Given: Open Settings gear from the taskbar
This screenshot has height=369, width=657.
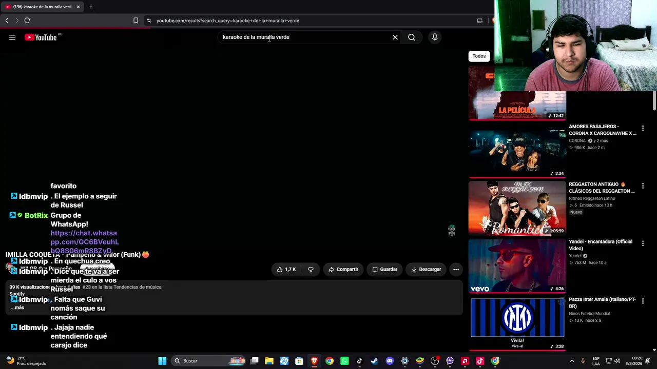Looking at the screenshot, I should tap(404, 361).
